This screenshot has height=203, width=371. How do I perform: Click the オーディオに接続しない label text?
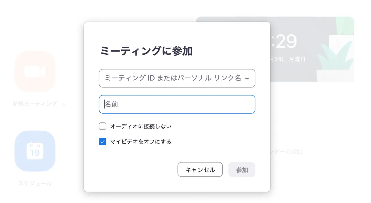[141, 126]
